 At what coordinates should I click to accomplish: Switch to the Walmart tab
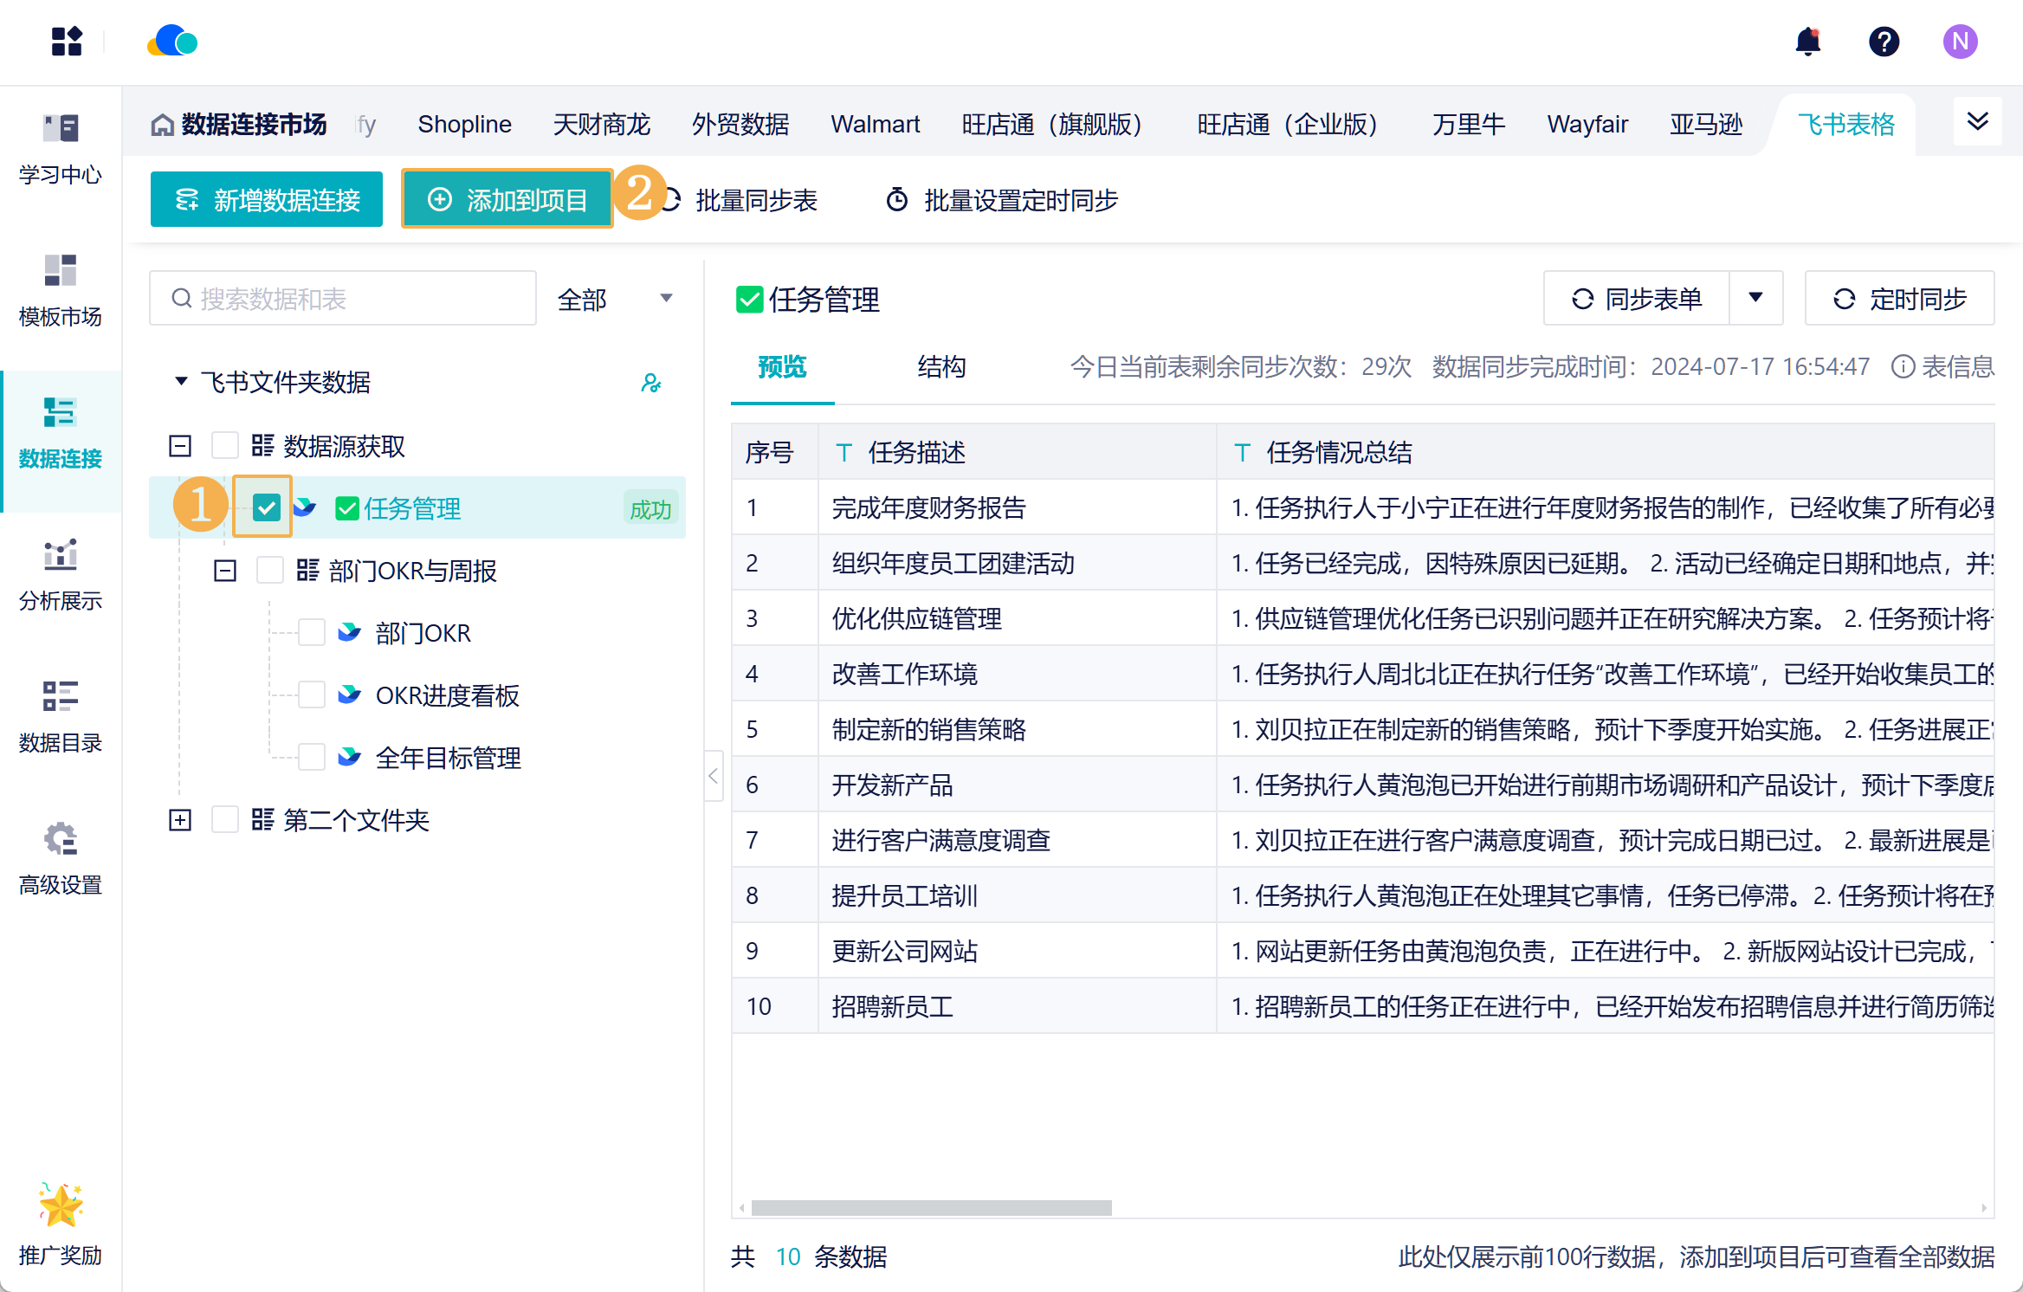[875, 125]
